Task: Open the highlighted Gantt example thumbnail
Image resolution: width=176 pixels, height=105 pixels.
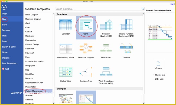Action: coord(86,99)
